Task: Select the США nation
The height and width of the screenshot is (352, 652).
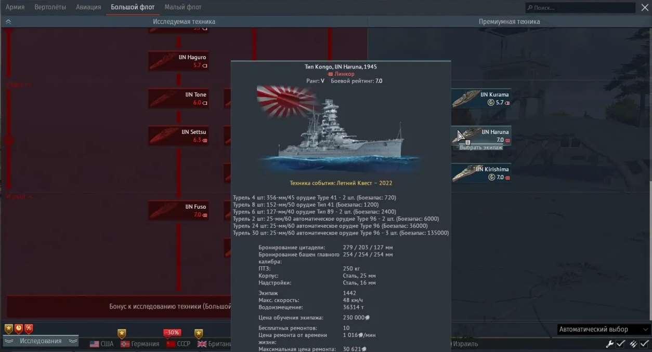Action: pos(102,344)
